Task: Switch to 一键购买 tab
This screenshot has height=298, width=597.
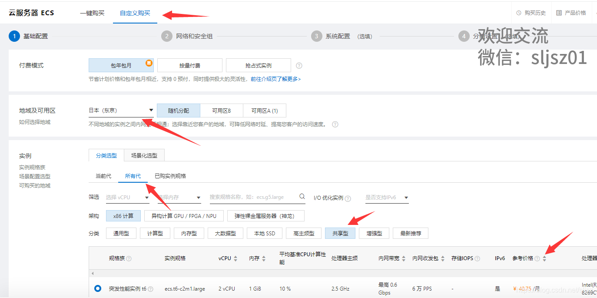Action: 92,13
